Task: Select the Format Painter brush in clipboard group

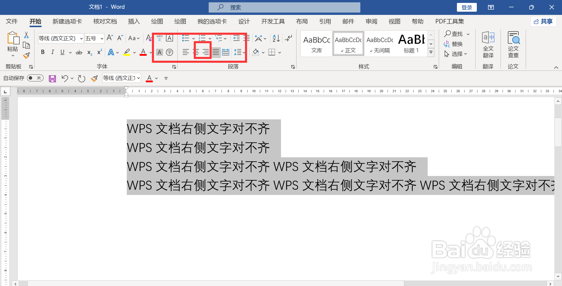Action: 26,55
